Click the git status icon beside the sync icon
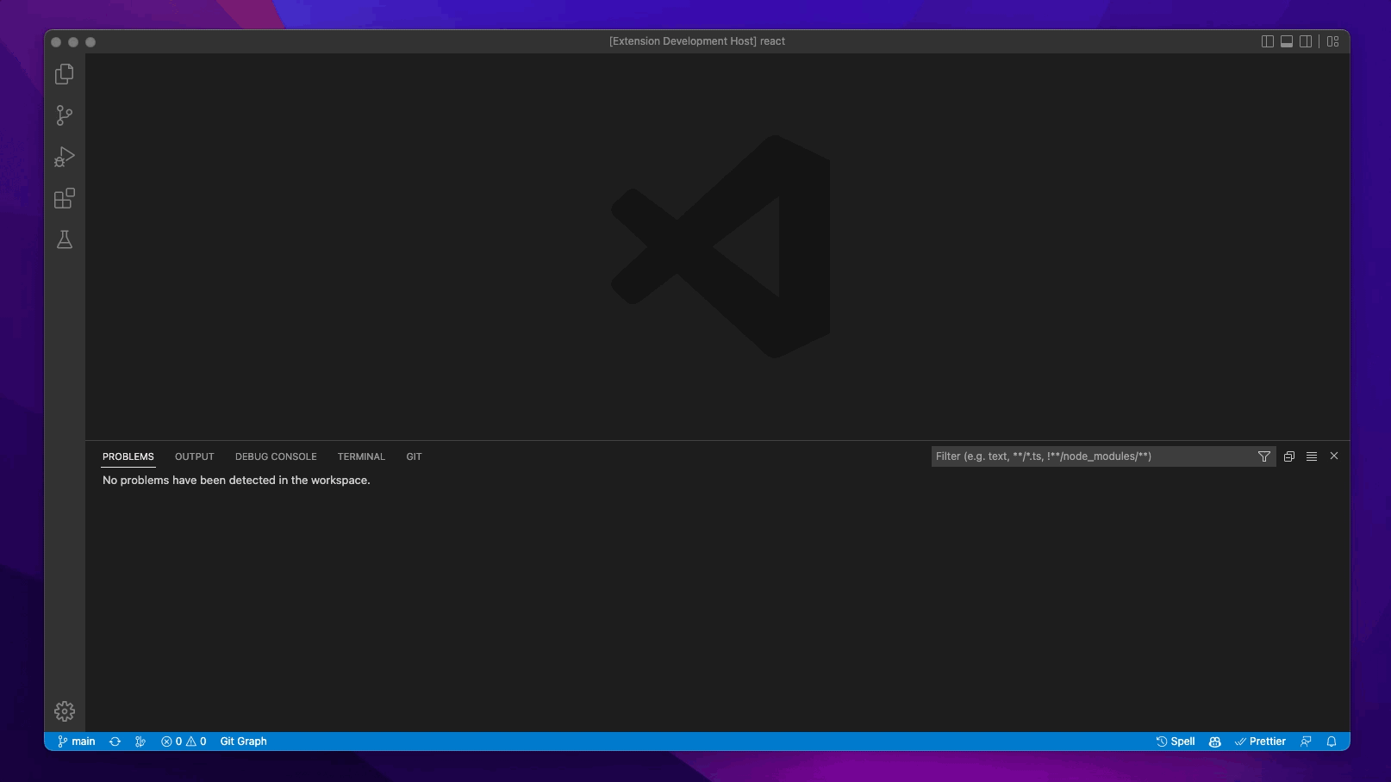Image resolution: width=1391 pixels, height=782 pixels. (140, 742)
